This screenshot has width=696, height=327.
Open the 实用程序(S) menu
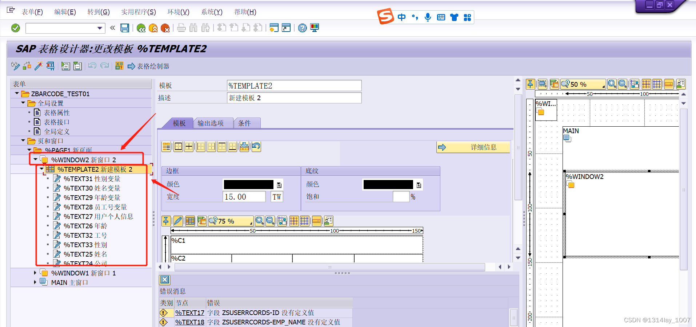click(x=139, y=12)
